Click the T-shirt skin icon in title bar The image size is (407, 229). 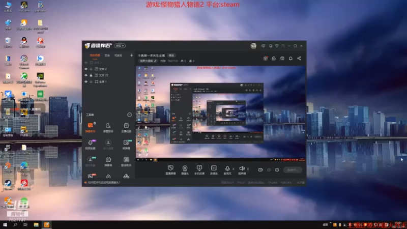(277, 46)
